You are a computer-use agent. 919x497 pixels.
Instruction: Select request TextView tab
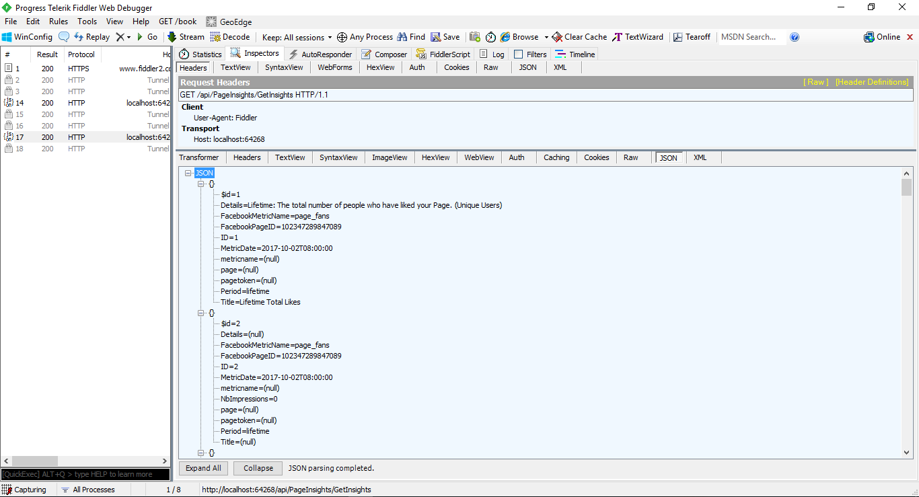tap(235, 67)
